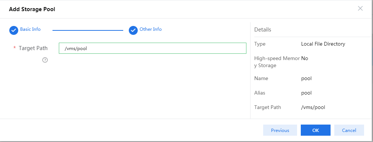
Task: Click the High-speed Memory Storage No value
Action: tap(305, 58)
